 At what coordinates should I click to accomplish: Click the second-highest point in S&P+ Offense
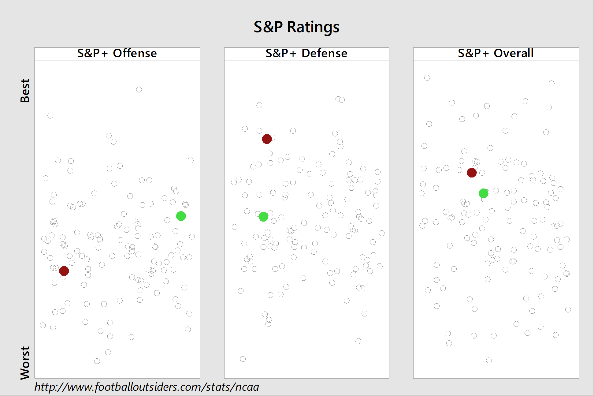pos(50,116)
